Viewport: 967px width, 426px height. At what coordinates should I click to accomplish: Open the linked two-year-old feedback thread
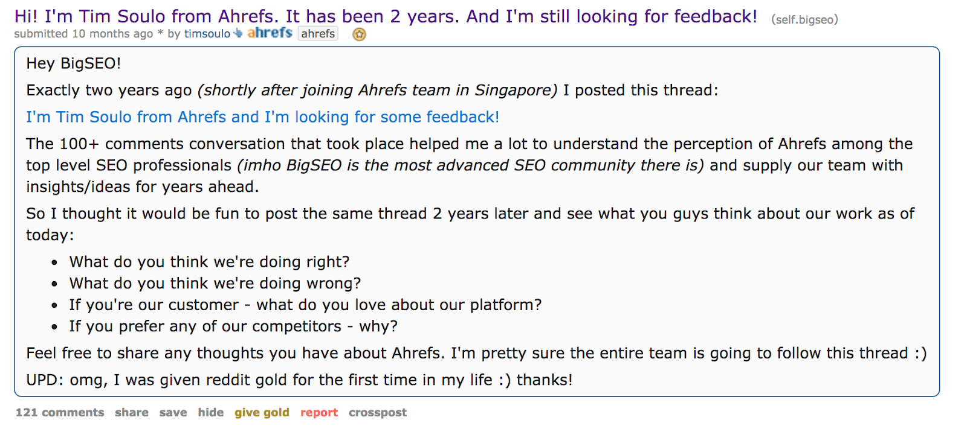pyautogui.click(x=262, y=116)
